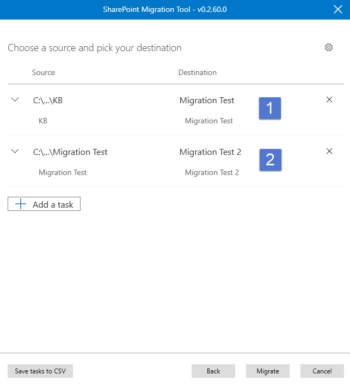
Task: Select the Source column header
Action: 44,73
